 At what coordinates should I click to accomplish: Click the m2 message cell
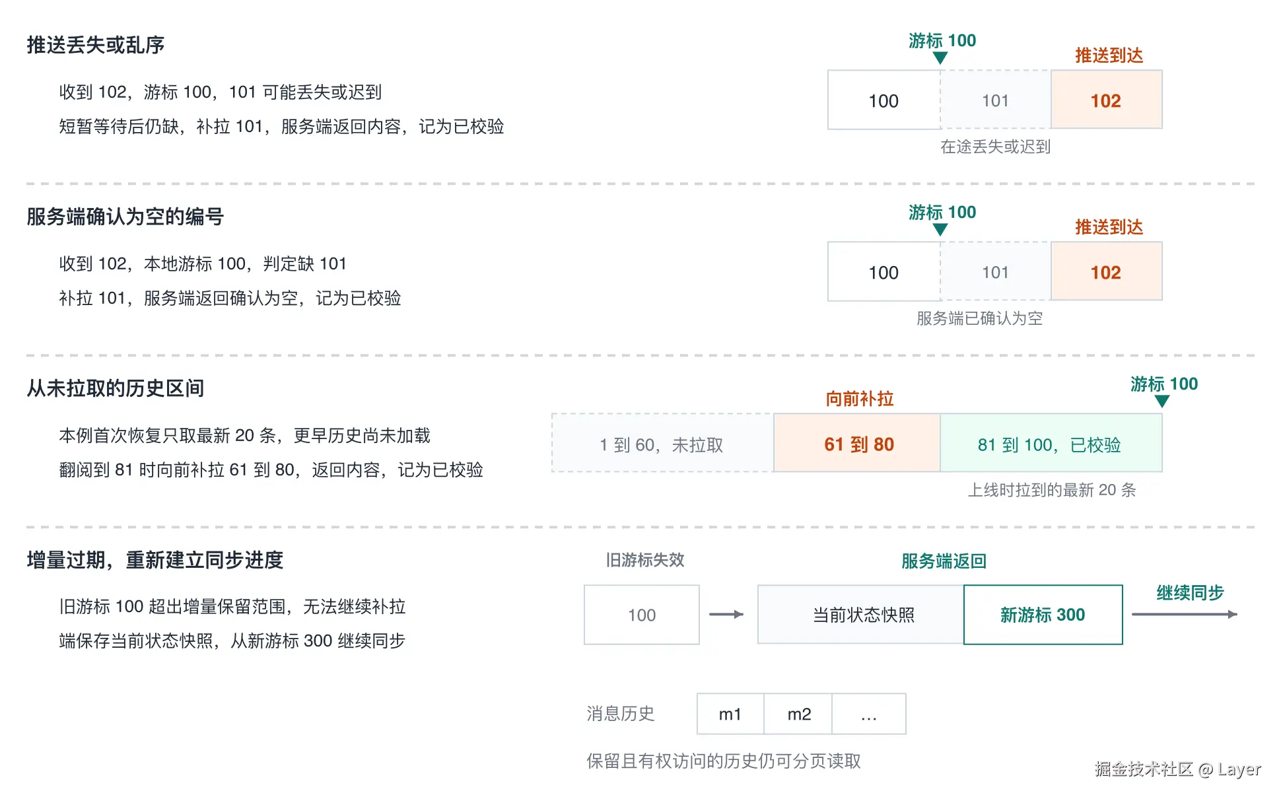point(798,714)
